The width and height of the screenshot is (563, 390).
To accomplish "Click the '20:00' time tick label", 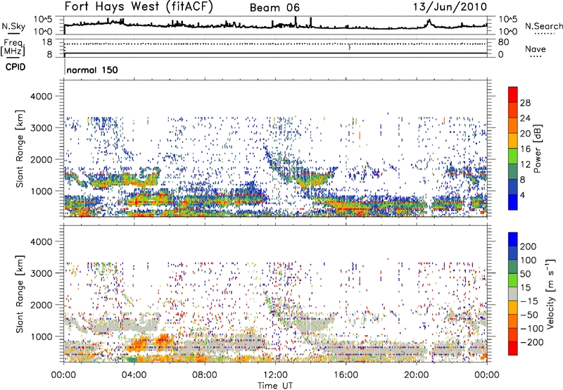I will tap(416, 375).
